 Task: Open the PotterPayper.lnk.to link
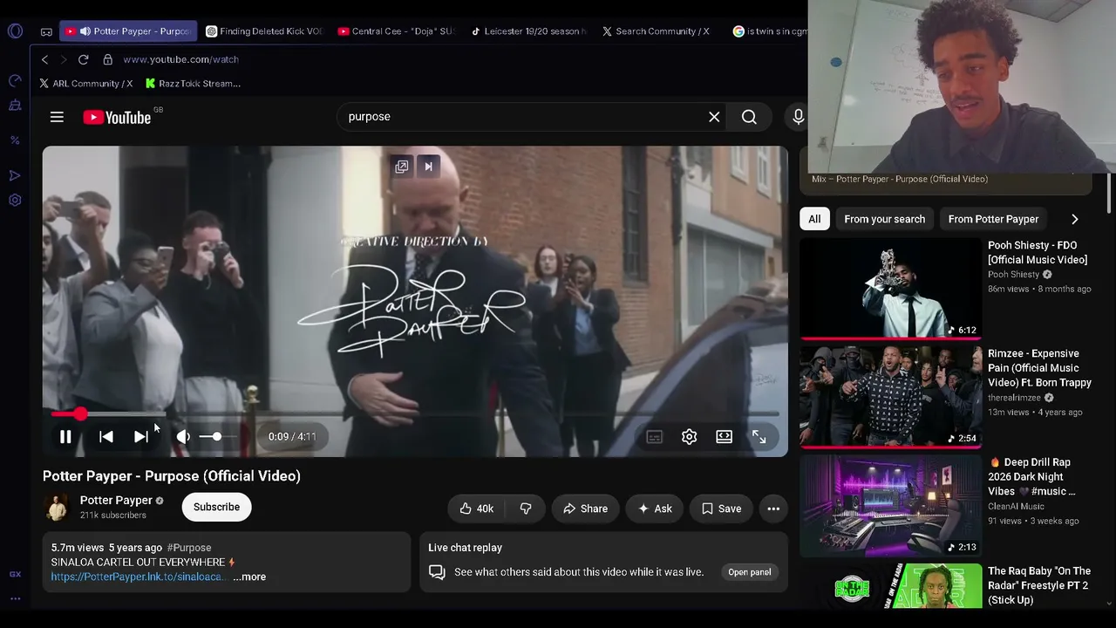(138, 577)
